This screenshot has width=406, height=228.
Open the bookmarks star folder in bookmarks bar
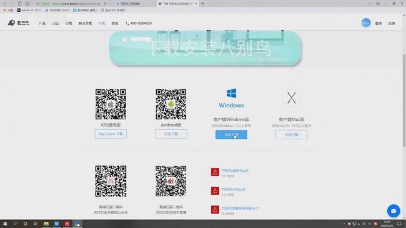pos(7,10)
